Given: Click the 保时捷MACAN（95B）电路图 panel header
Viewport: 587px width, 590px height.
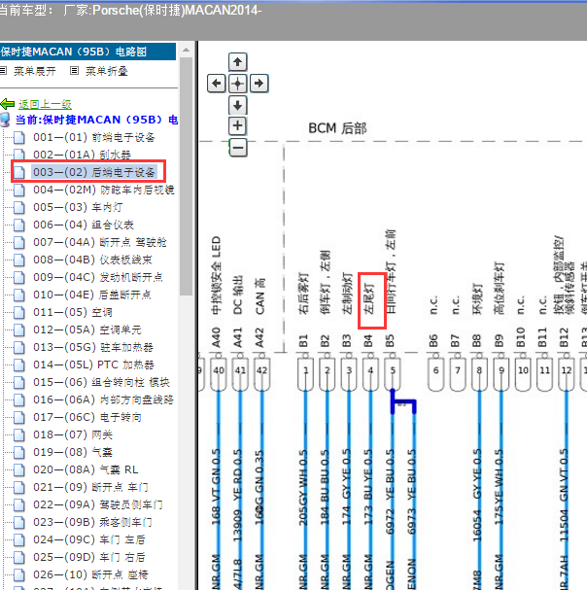Looking at the screenshot, I should click(x=88, y=52).
